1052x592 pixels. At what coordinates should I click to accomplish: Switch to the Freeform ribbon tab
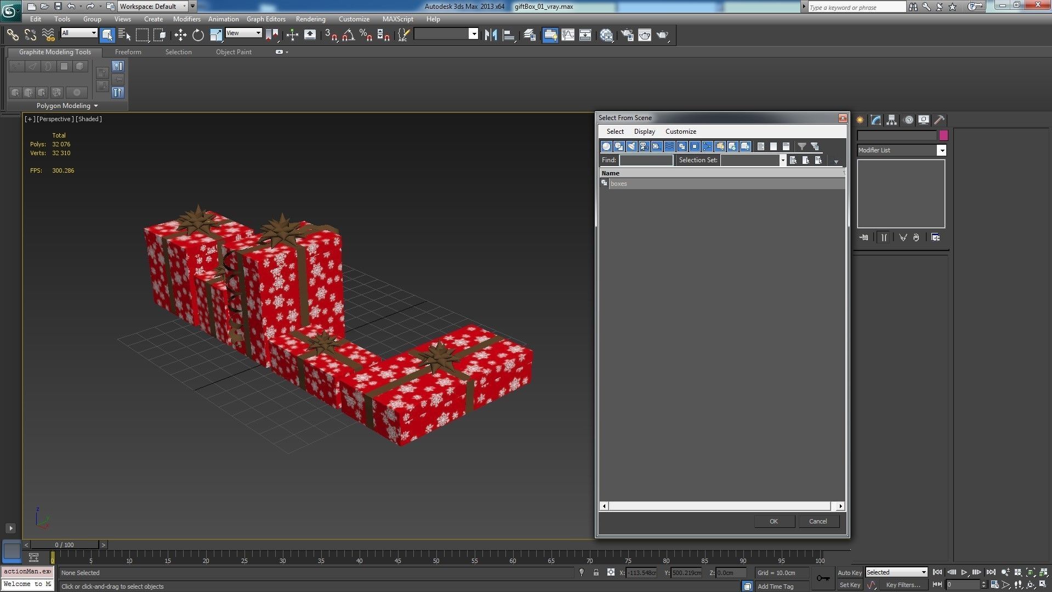(128, 52)
